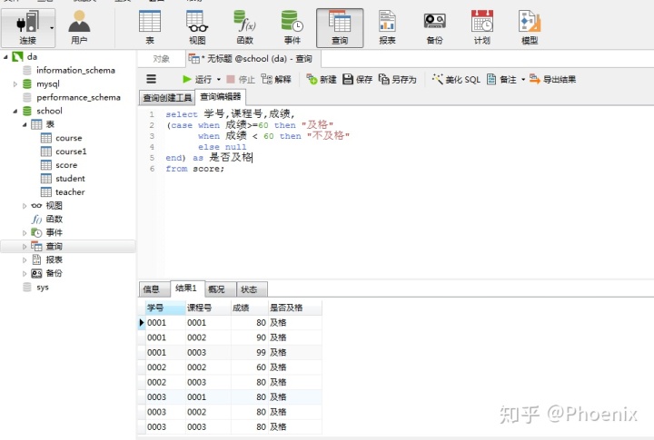The image size is (654, 440).
Task: Open the 视图 views tool
Action: 197,27
